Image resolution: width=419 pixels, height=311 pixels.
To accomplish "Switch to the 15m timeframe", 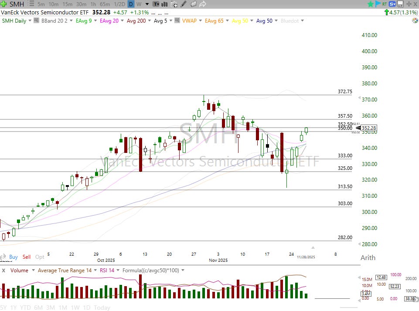I will (67, 4).
